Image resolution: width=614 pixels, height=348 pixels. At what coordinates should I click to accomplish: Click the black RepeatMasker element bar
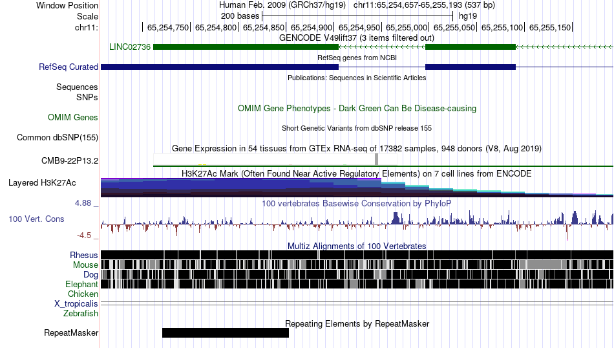pos(226,332)
